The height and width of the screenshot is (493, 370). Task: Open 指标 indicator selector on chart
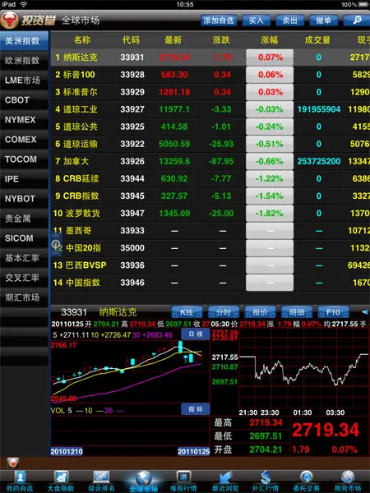coord(196,408)
